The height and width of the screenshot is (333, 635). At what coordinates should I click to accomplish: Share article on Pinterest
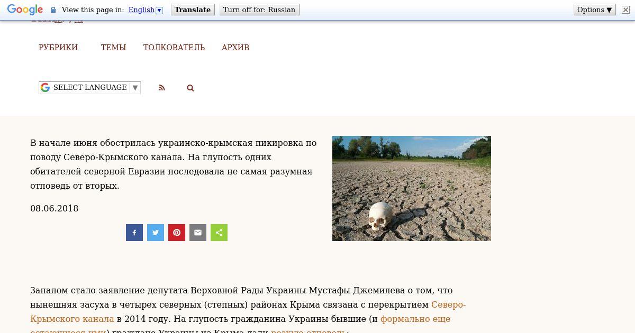pos(177,233)
